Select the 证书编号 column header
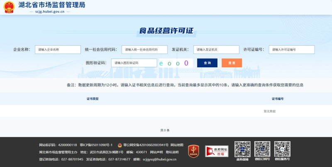The width and height of the screenshot is (332, 167). click(278, 99)
